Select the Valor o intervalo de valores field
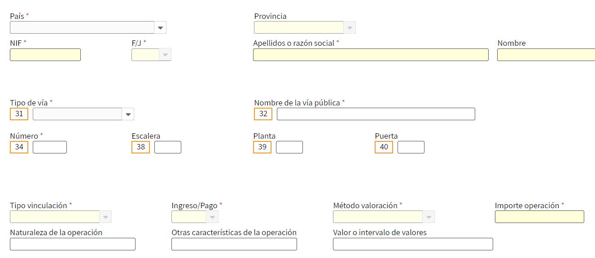Viewport: 595px width, 258px height. 413,244
